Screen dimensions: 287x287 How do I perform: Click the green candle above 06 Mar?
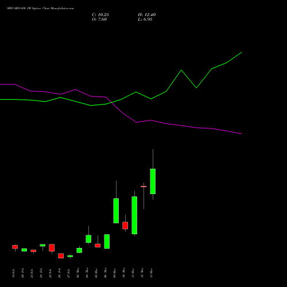107,242
